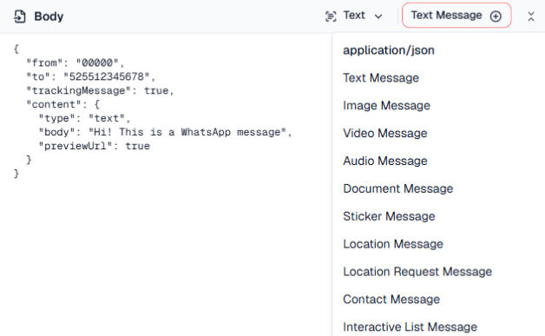Viewport: 545px width, 336px height.
Task: Click the "trackingMessage": true line
Action: point(100,90)
